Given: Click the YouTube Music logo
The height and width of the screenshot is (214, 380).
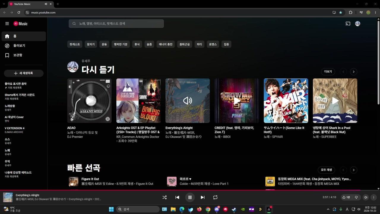Looking at the screenshot, I should (x=20, y=24).
